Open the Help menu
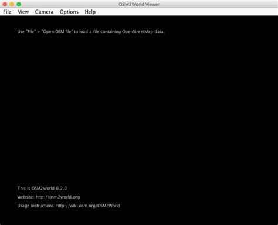Image resolution: width=278 pixels, height=225 pixels. (x=90, y=12)
